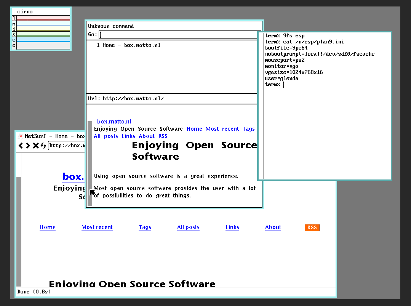Click the NetSurf URL address field
The width and height of the screenshot is (411, 306).
[x=67, y=146]
